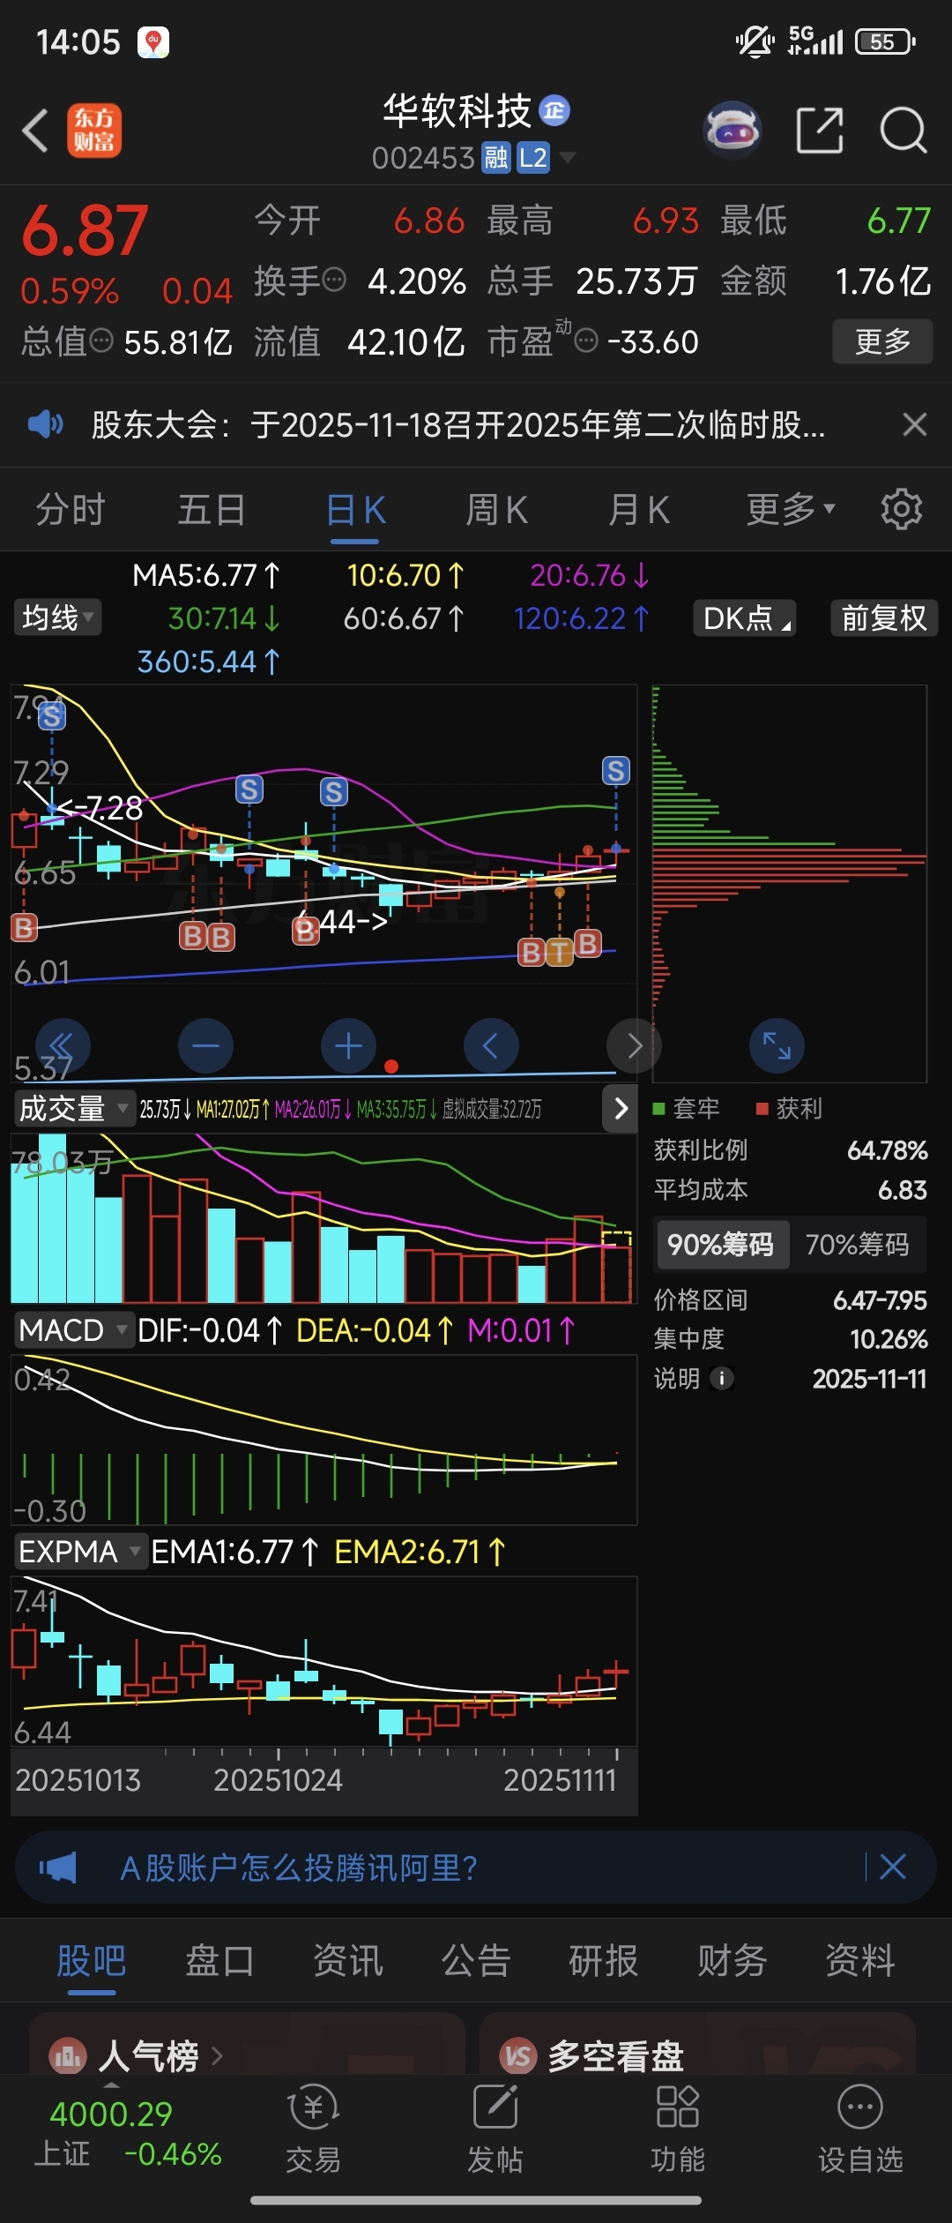
Task: Tap the double-left arrow chart control
Action: point(63,1046)
